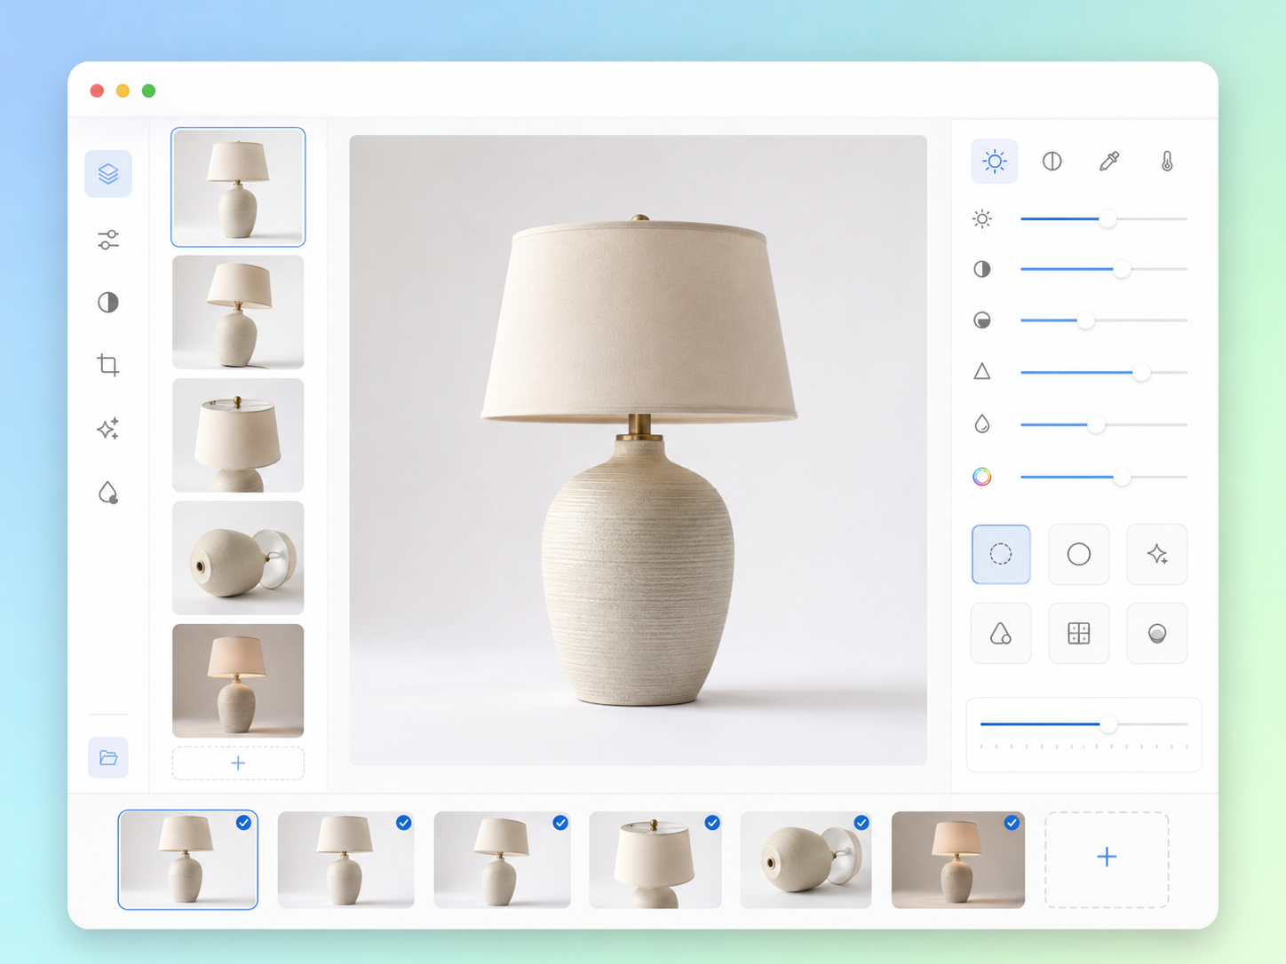Uncheck the checkmark on the filmstrip overturned lamp base
1286x964 pixels.
861,823
